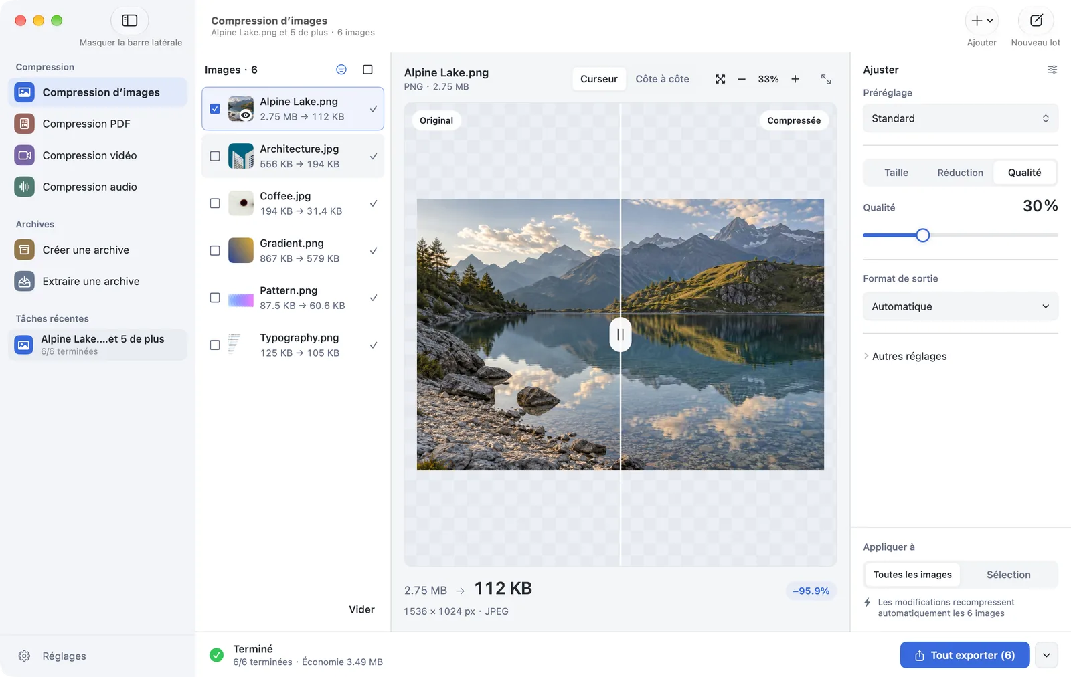Switch preview to Côte à côte
The width and height of the screenshot is (1071, 677).
[662, 79]
